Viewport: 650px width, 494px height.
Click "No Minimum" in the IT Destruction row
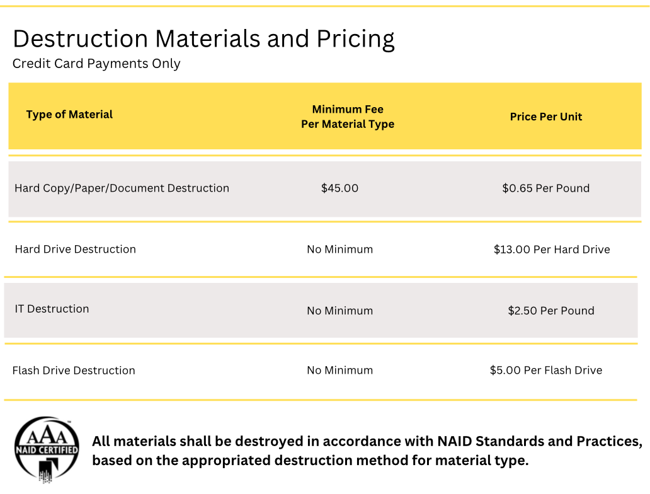pyautogui.click(x=339, y=311)
